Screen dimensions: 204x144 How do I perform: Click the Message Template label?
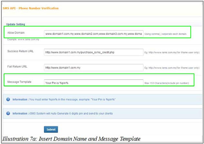pos(19,82)
